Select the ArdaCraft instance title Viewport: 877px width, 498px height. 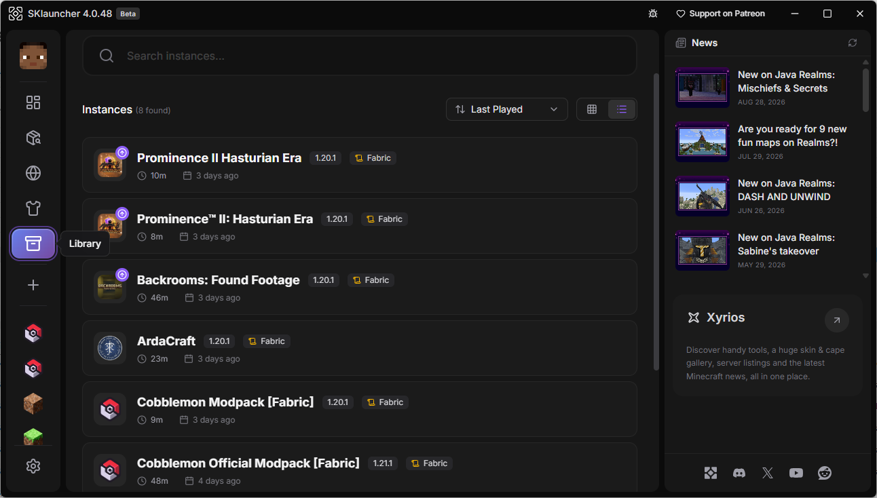166,341
